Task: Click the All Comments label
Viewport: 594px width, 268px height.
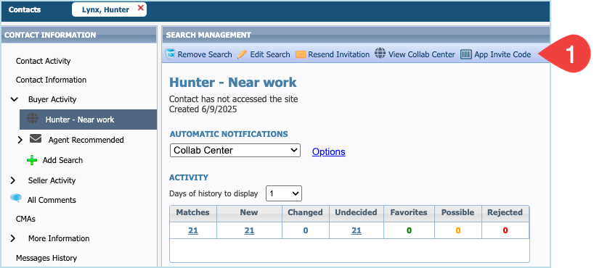Action: coord(52,200)
